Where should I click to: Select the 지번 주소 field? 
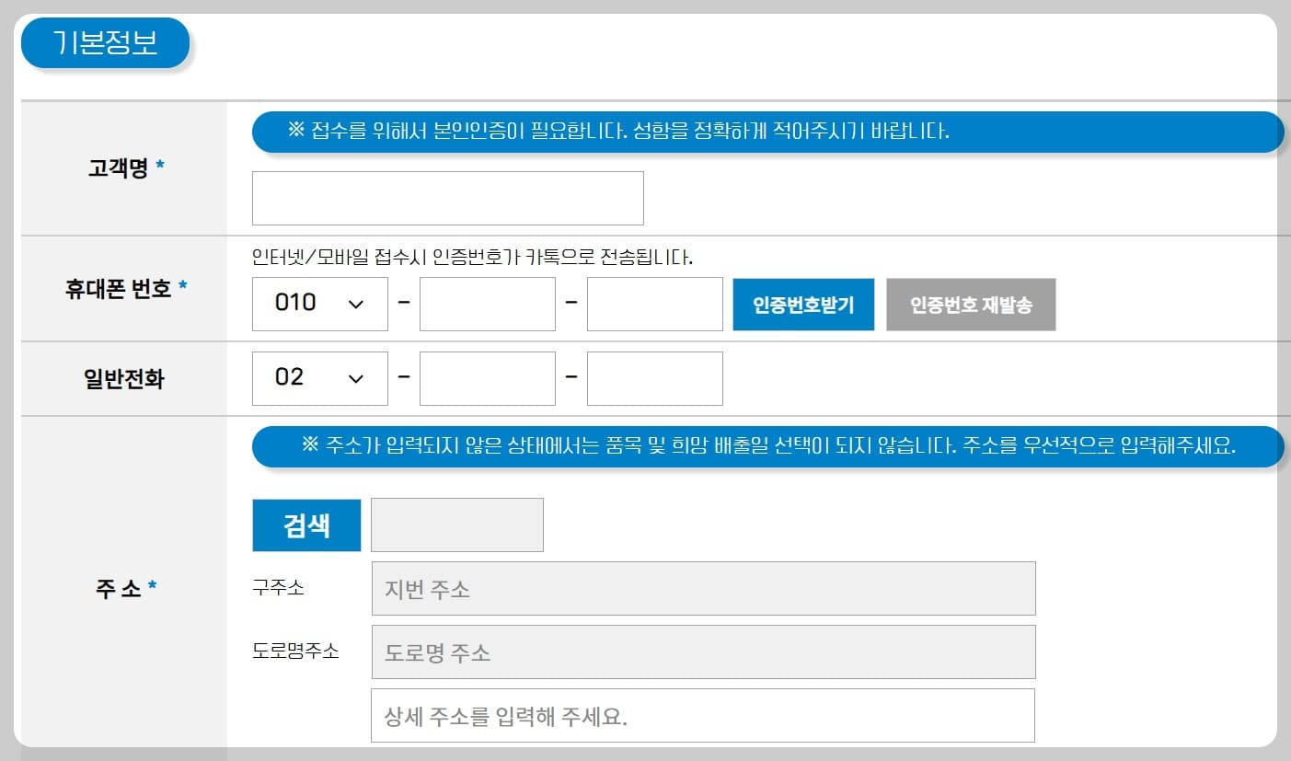[702, 588]
